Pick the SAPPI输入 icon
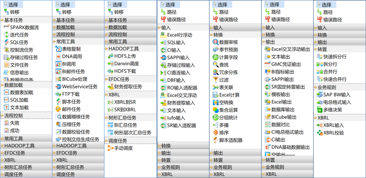Image resolution: width=366 pixels, height=178 pixels. coord(163,58)
